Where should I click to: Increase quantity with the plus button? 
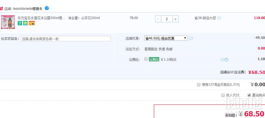coord(175,19)
